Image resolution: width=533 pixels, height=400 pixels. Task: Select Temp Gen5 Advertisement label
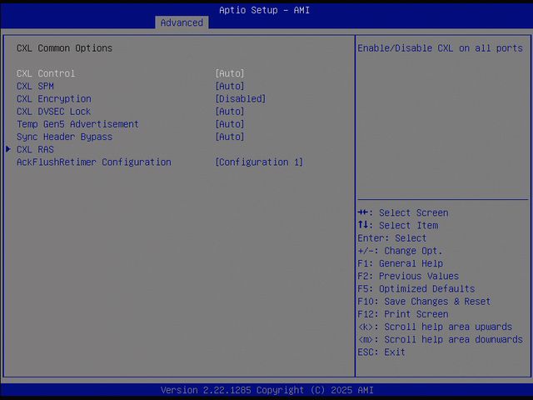coord(77,124)
